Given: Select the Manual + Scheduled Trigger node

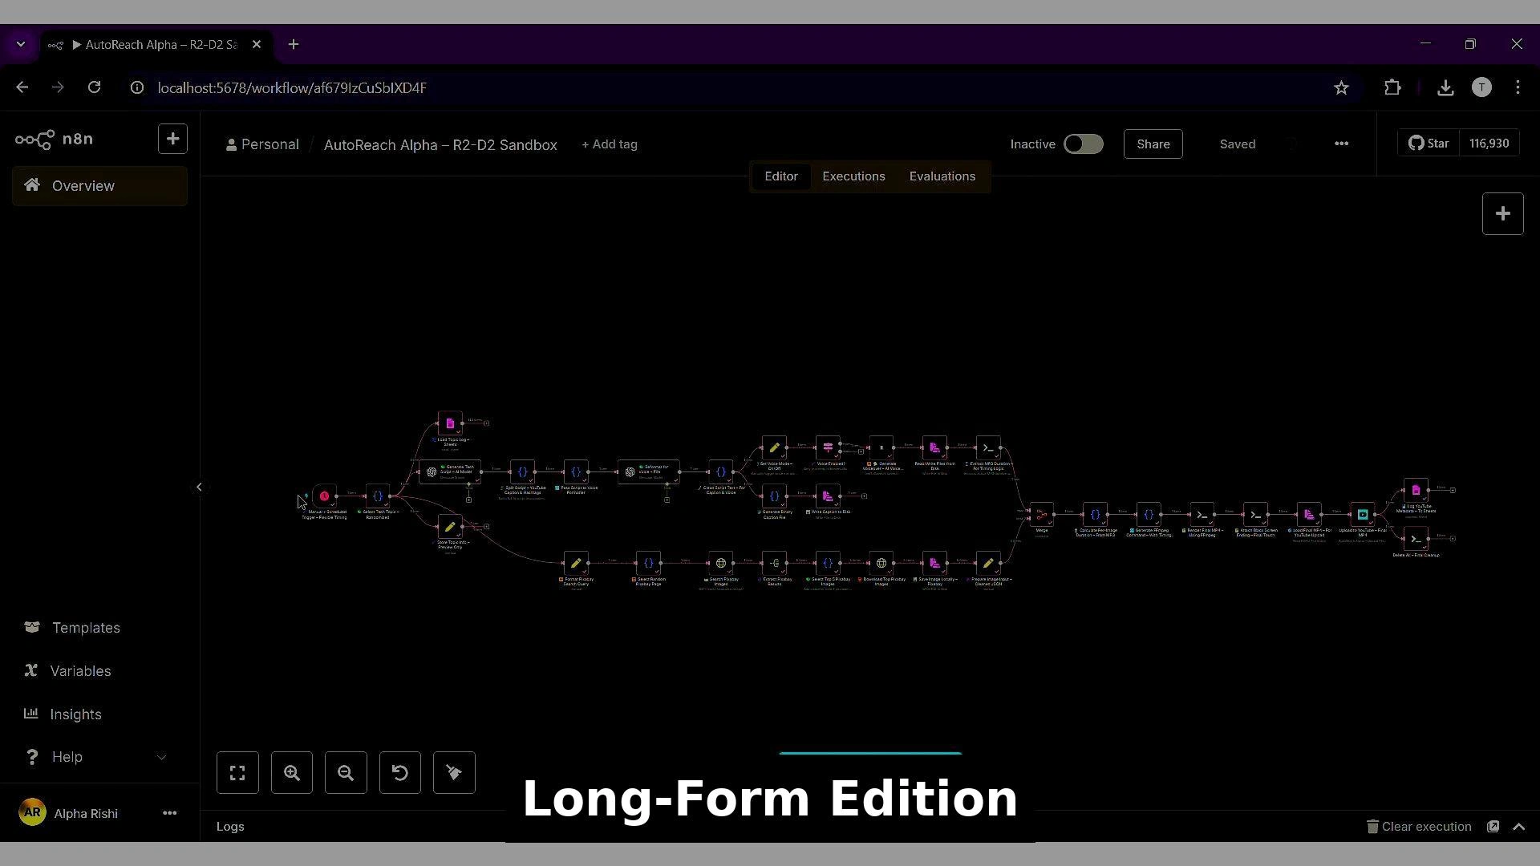Looking at the screenshot, I should 324,496.
